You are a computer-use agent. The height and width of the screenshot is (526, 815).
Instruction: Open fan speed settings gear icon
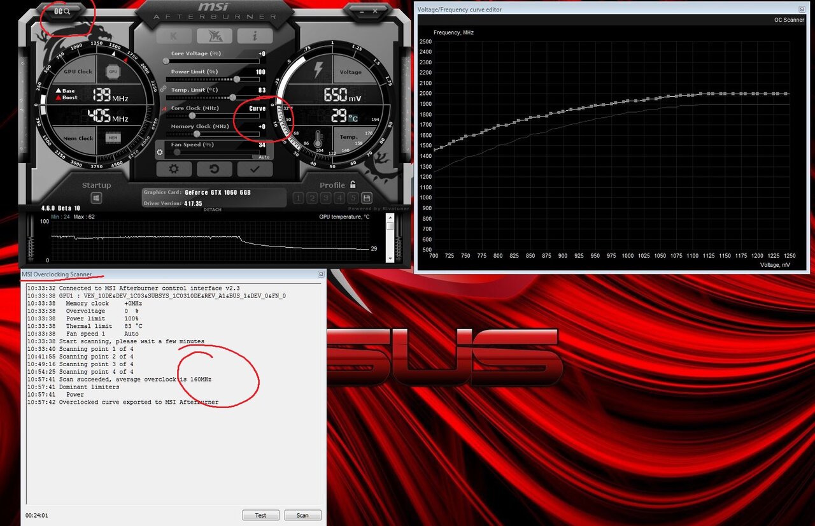[x=160, y=152]
